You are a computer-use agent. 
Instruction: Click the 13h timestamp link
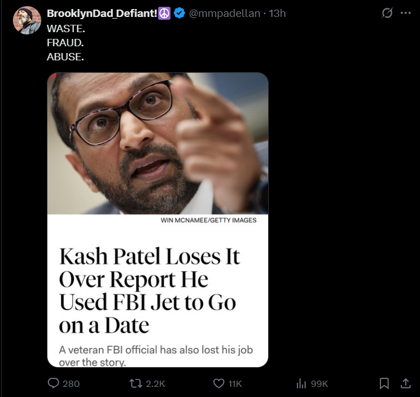click(x=277, y=13)
